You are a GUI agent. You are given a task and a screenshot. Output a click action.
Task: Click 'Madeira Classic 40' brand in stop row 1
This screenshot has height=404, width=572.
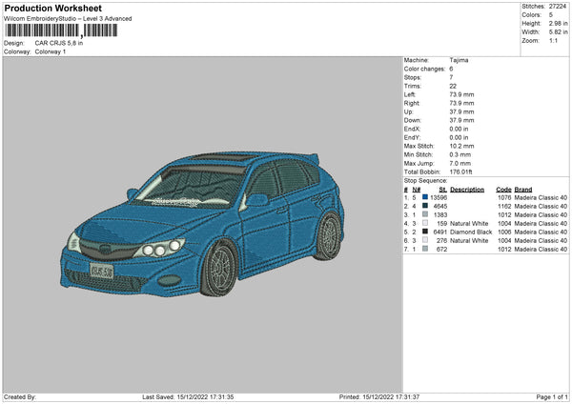(x=541, y=197)
